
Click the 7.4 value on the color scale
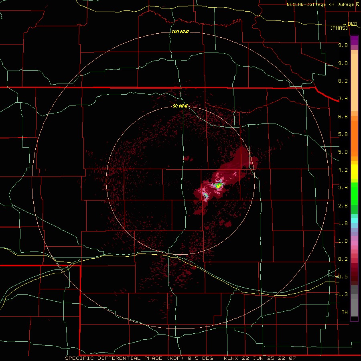point(343,99)
